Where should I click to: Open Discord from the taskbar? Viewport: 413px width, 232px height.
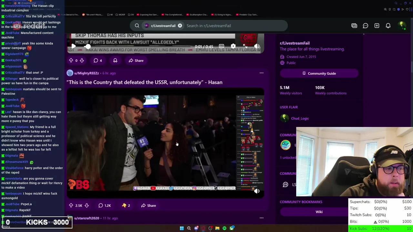coord(196,228)
